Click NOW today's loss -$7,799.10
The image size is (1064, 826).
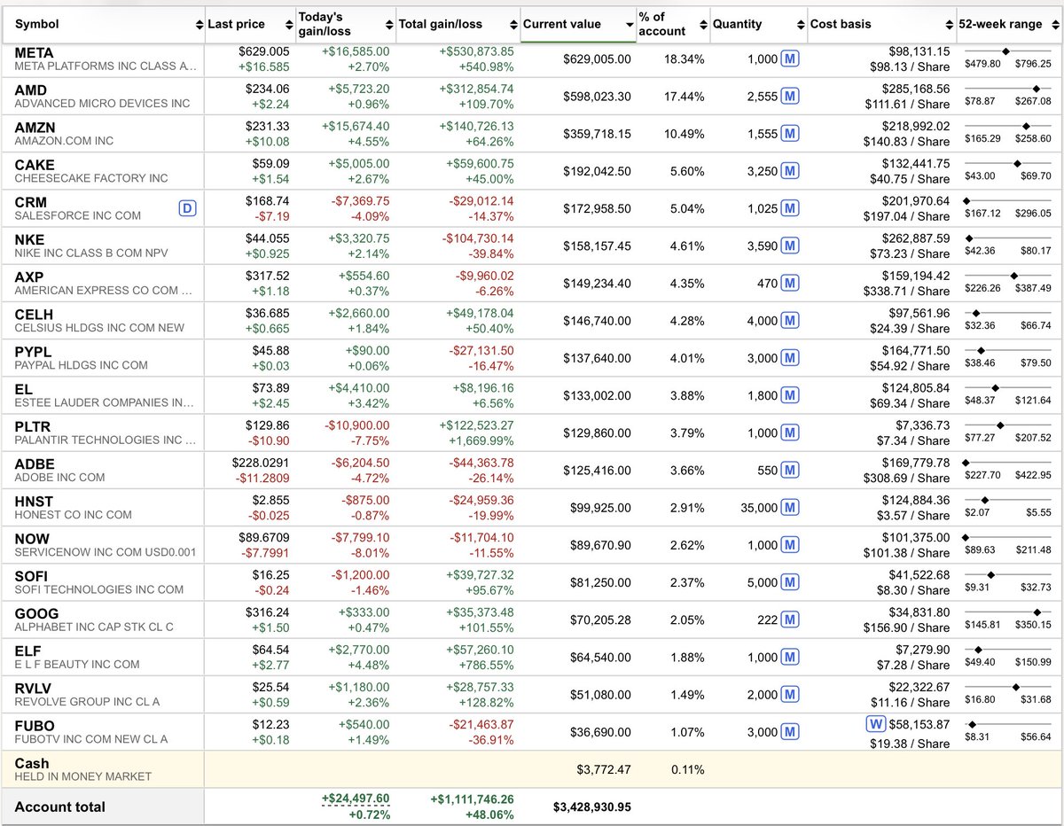click(x=360, y=538)
